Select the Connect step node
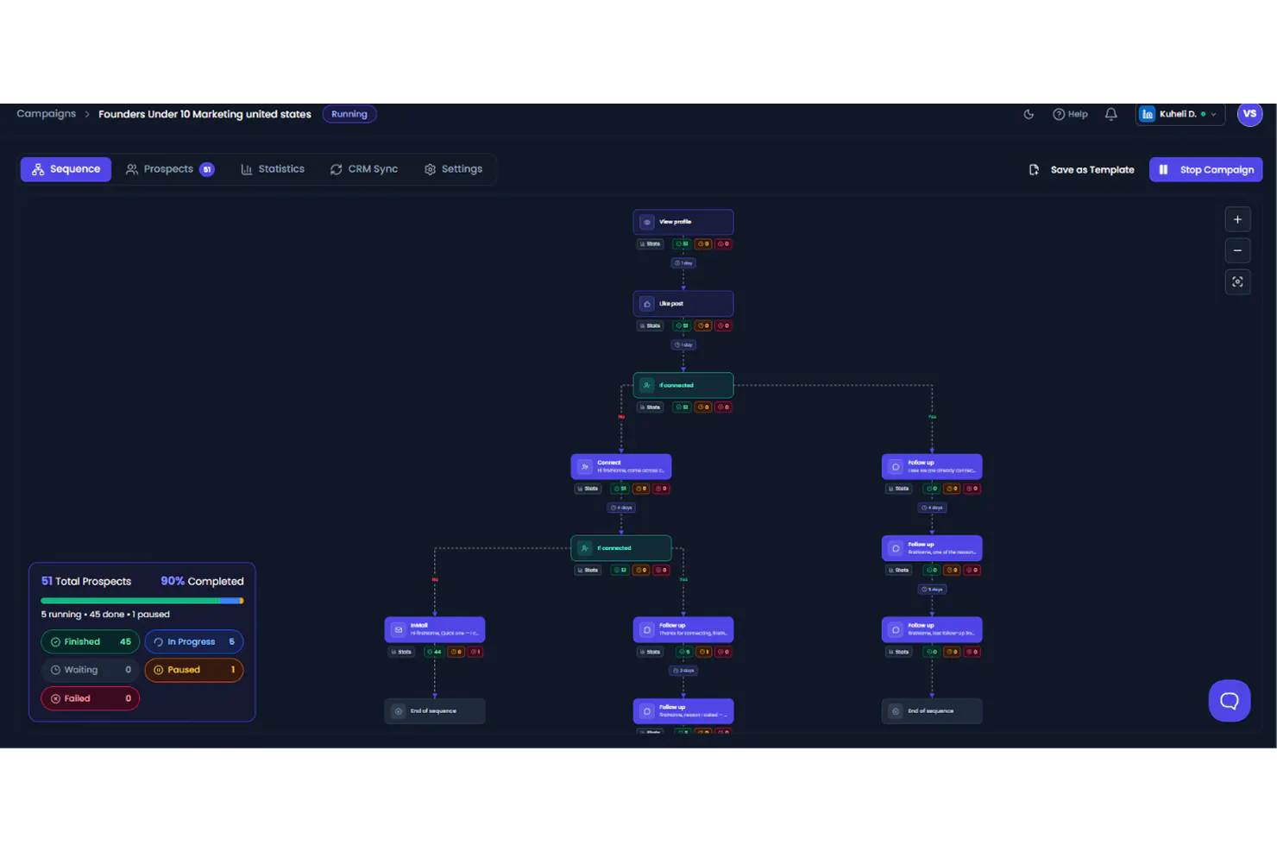1277x852 pixels. coord(621,467)
